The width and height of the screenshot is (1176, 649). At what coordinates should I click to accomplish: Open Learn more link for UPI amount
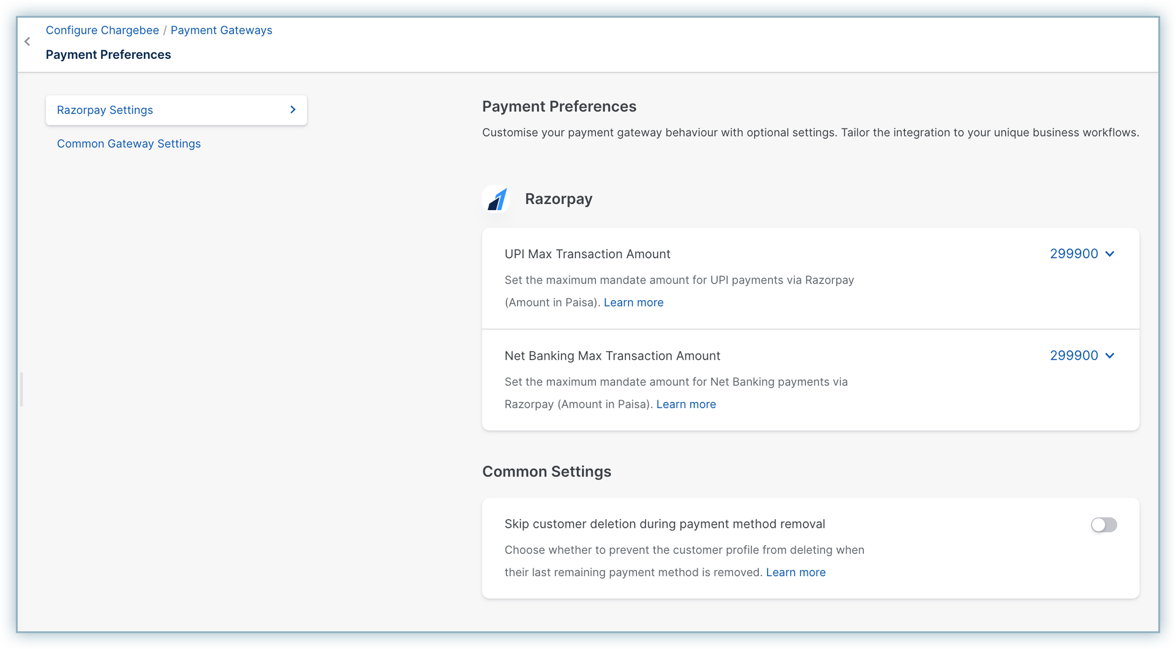coord(633,302)
